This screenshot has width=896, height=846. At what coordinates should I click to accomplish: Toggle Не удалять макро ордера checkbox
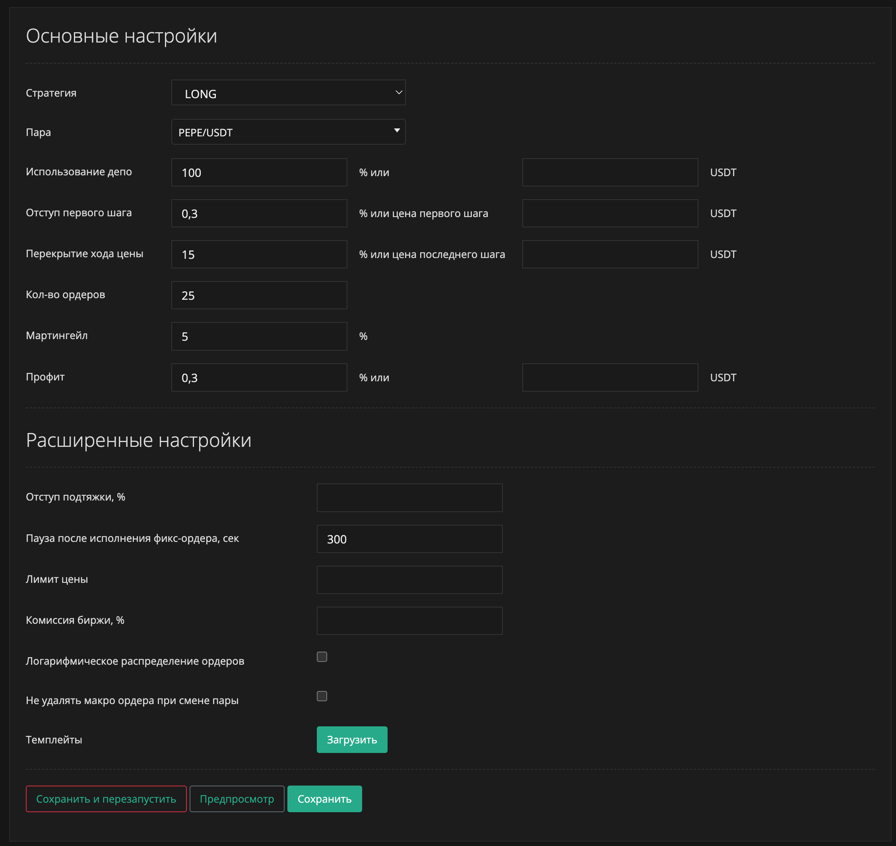pos(322,696)
